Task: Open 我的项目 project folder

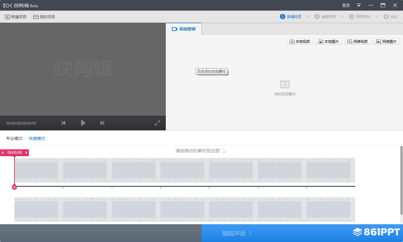Action: [x=44, y=17]
